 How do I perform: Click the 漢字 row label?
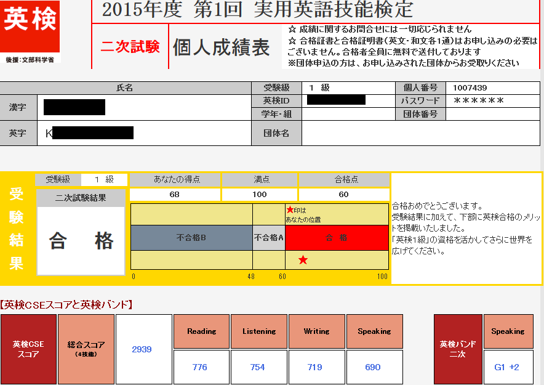point(18,107)
